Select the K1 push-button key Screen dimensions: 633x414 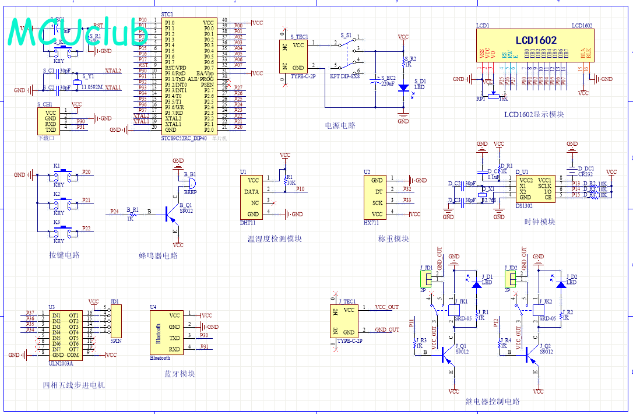click(x=62, y=174)
